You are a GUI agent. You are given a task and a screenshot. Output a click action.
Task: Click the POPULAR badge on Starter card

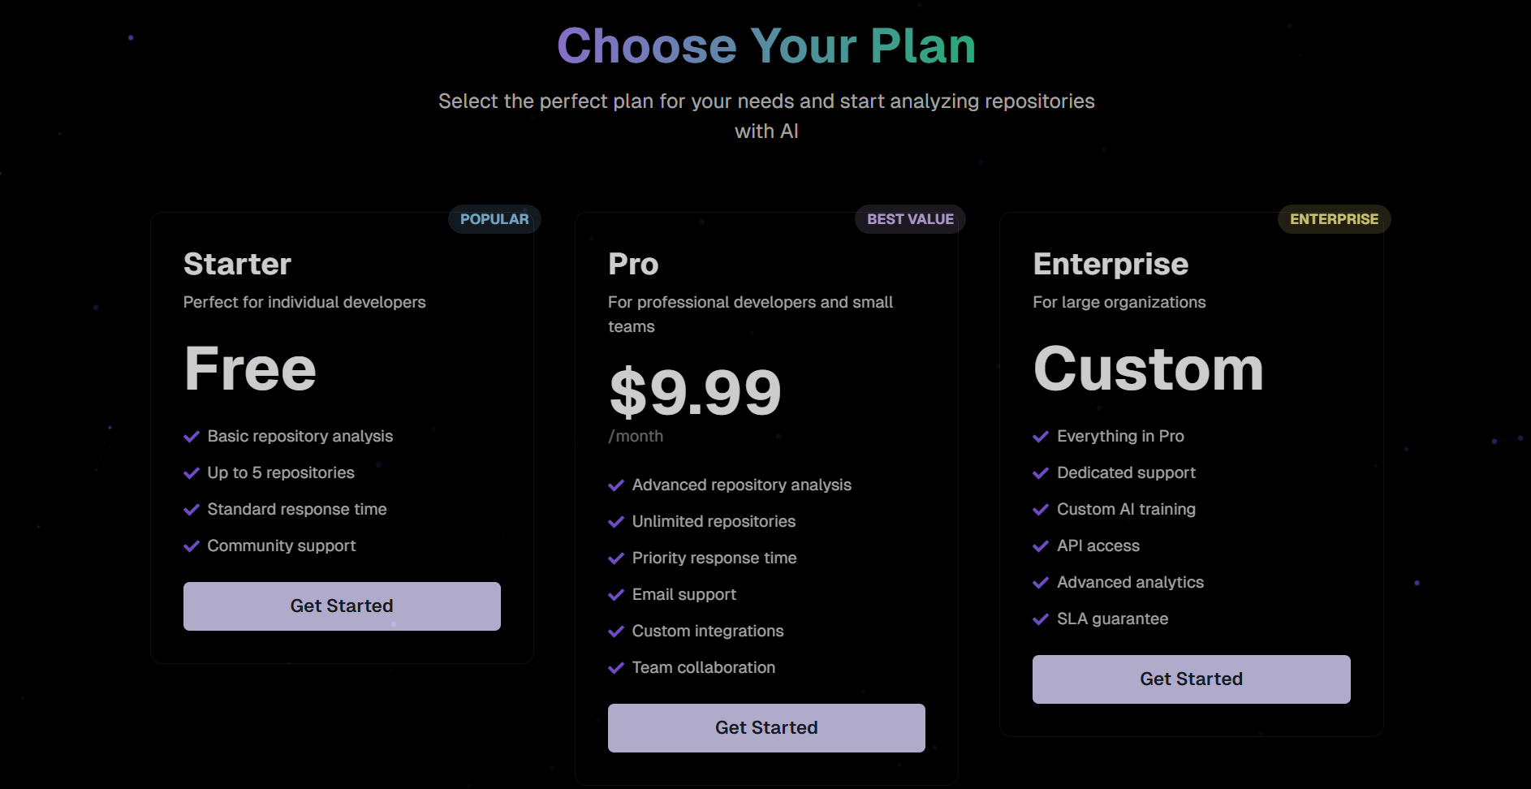[494, 219]
